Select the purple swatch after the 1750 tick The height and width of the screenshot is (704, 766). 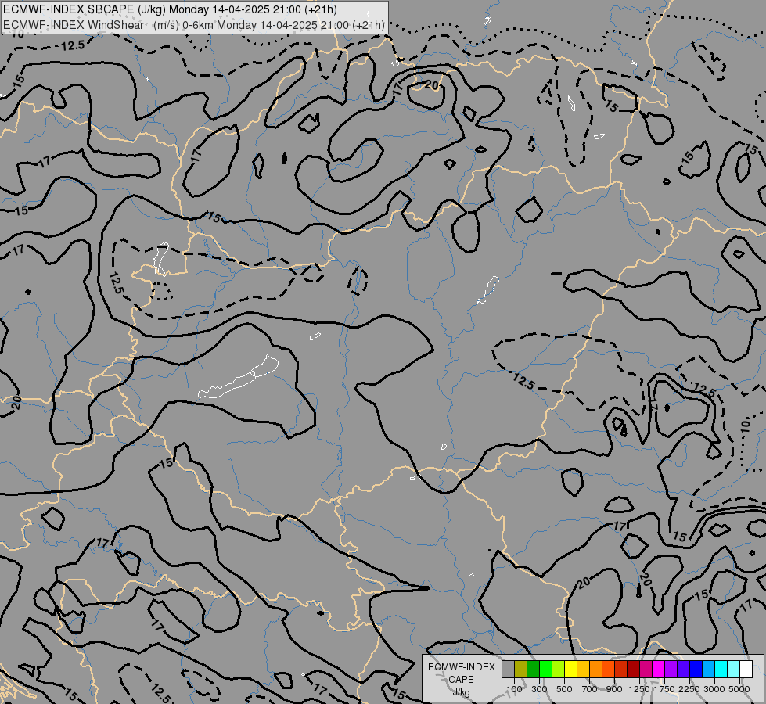671,669
